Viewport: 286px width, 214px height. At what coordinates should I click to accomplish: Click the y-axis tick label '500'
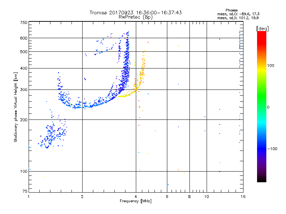point(24,52)
